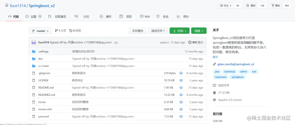Open the src/main folder

(x=43, y=66)
